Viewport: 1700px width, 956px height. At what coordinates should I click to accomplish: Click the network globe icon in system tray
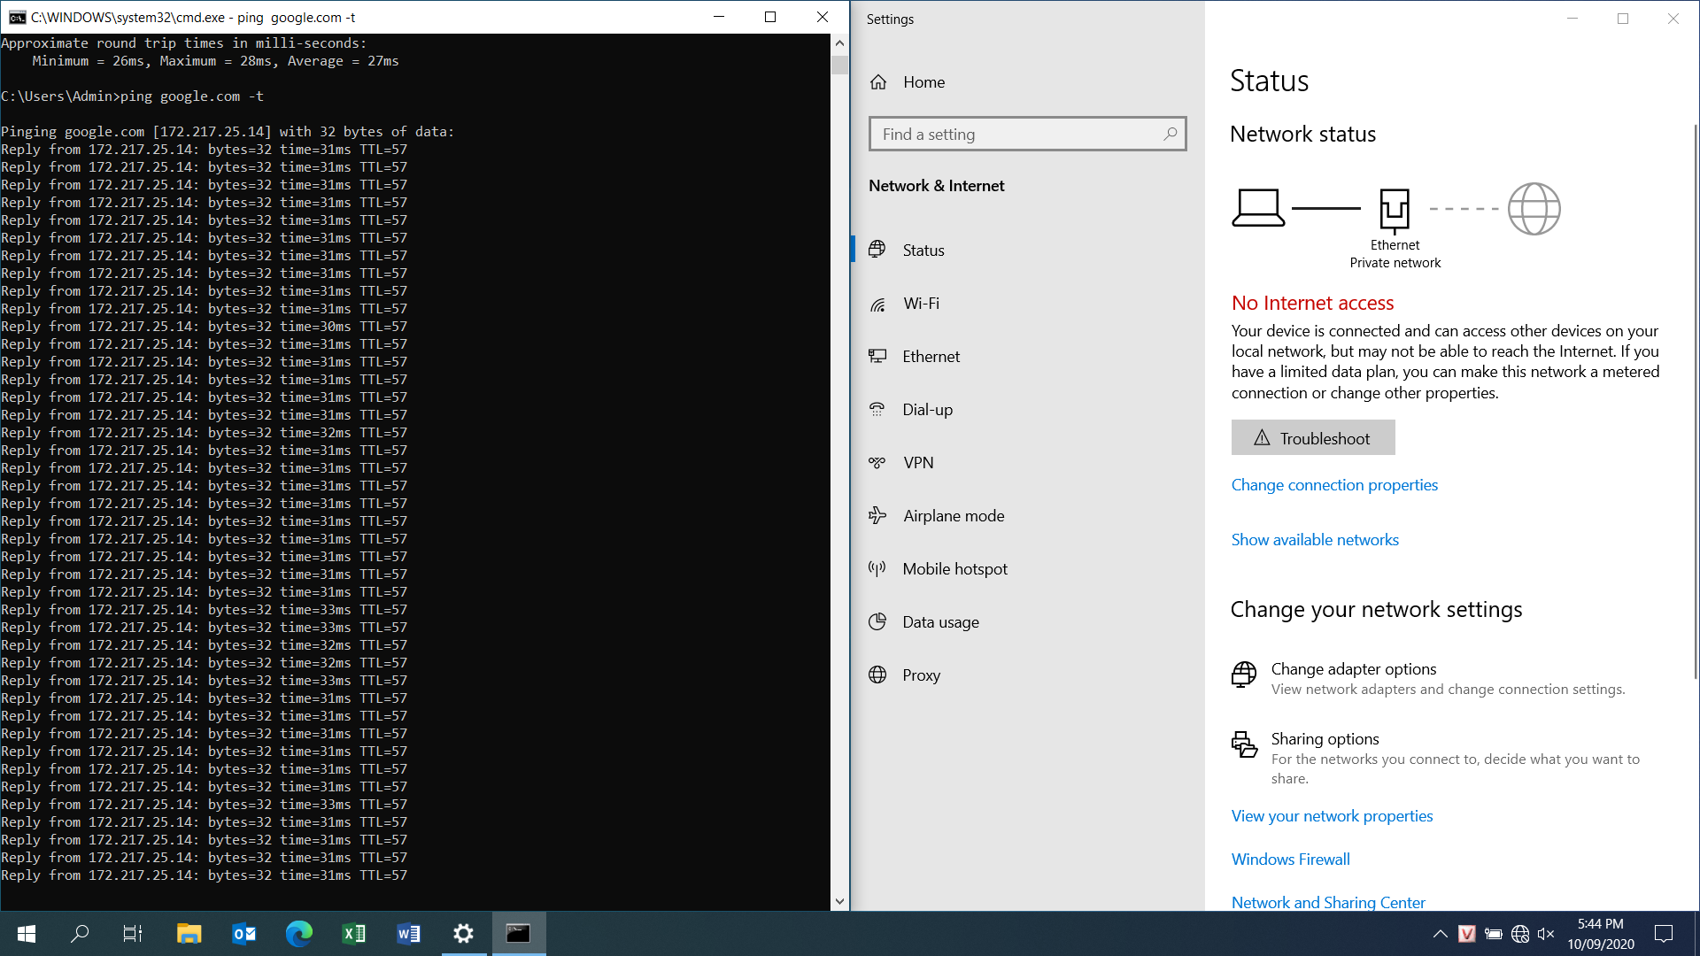pyautogui.click(x=1520, y=934)
